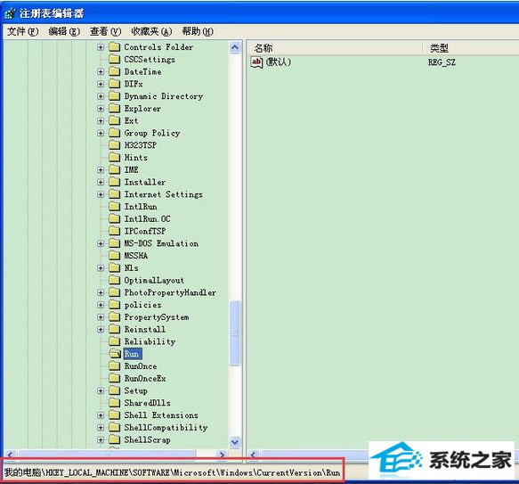Click the tree scrollbar up arrow
519x484 pixels.
click(235, 47)
